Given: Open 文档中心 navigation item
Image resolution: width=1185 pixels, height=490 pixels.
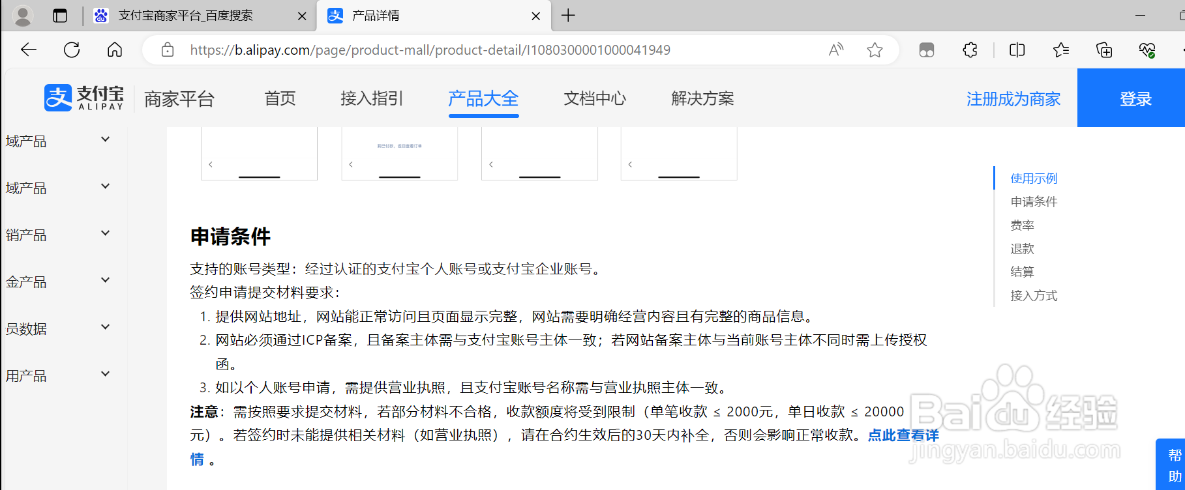Looking at the screenshot, I should (x=595, y=98).
